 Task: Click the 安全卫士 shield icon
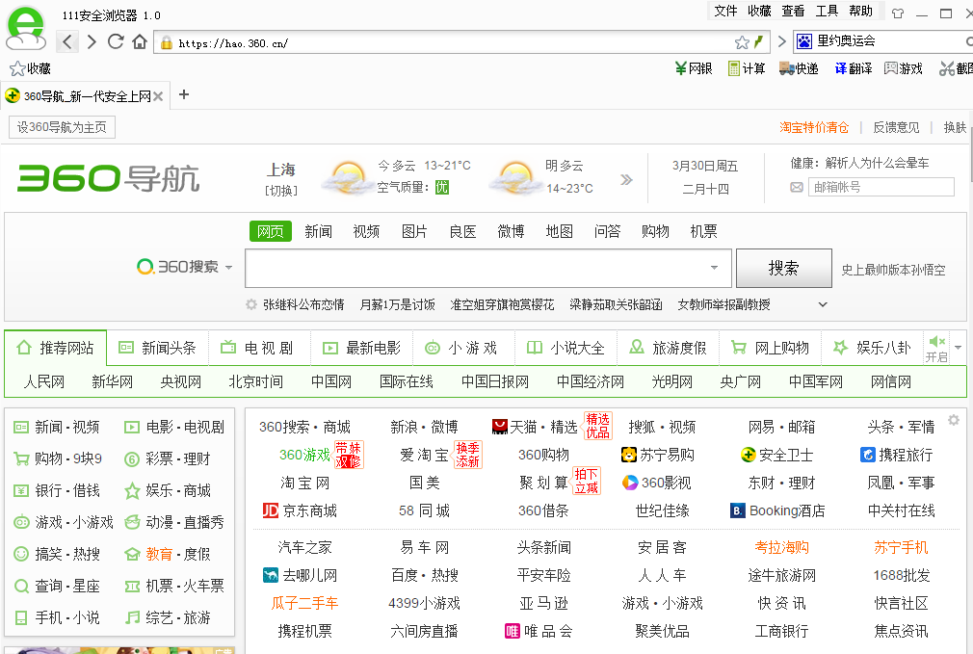(749, 455)
